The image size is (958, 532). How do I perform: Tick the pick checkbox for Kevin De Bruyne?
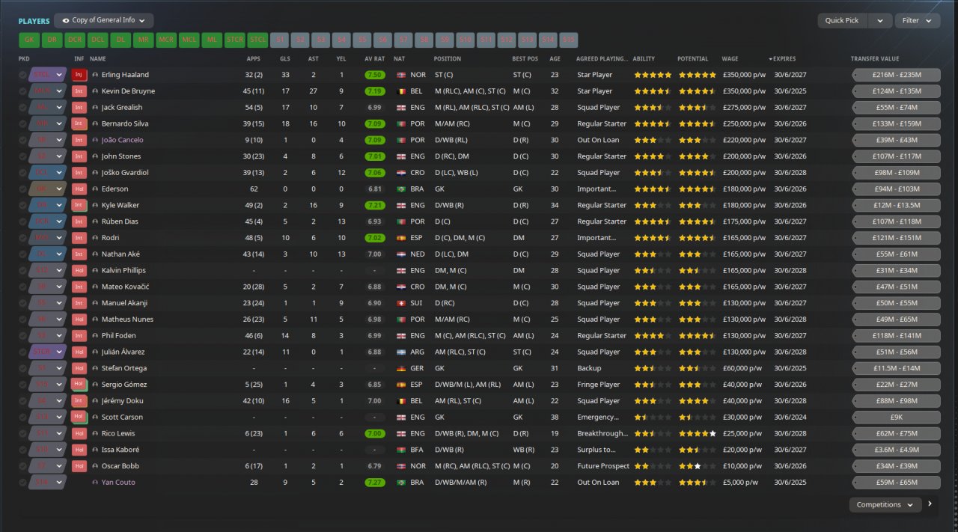tap(22, 91)
